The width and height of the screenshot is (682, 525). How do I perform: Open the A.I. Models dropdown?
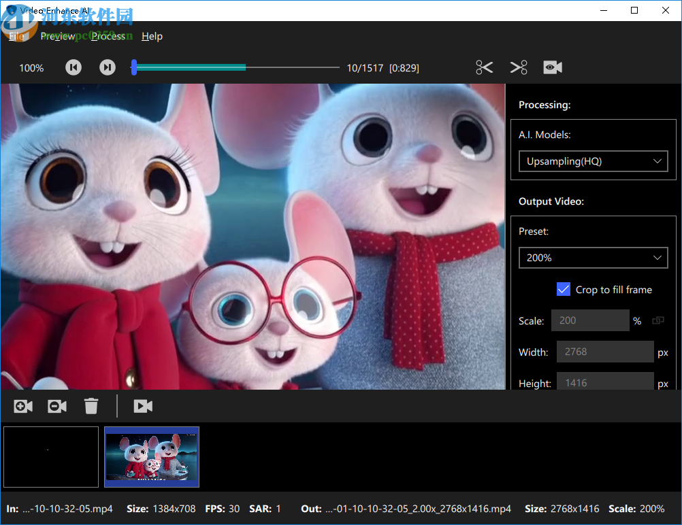click(593, 161)
